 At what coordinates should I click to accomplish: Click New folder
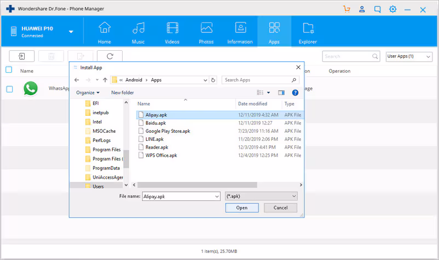(x=123, y=93)
